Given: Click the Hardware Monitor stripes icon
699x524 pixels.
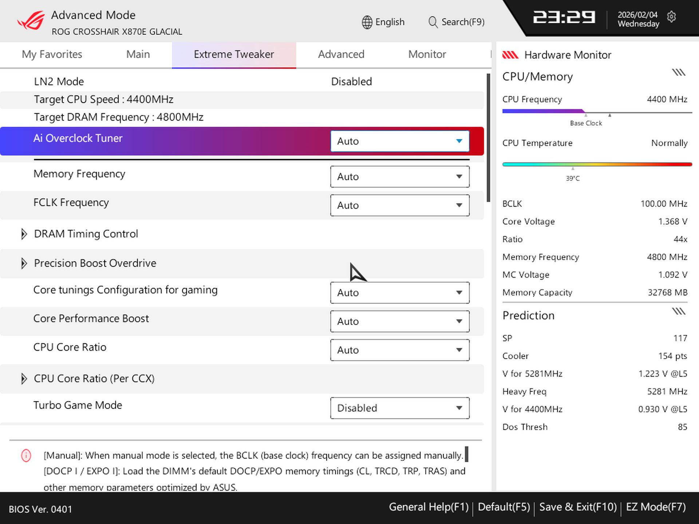Looking at the screenshot, I should click(x=511, y=55).
